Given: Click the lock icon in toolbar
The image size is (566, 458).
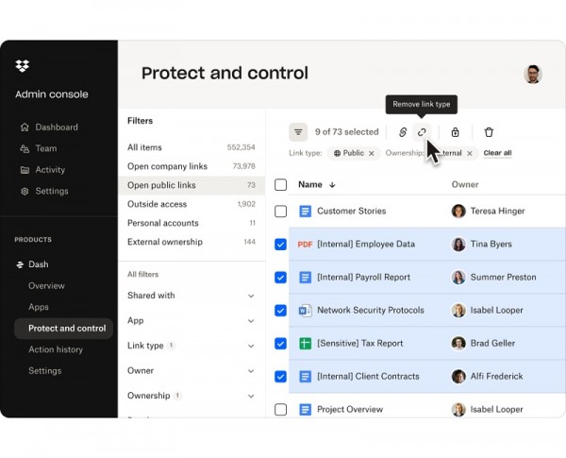Looking at the screenshot, I should point(456,132).
